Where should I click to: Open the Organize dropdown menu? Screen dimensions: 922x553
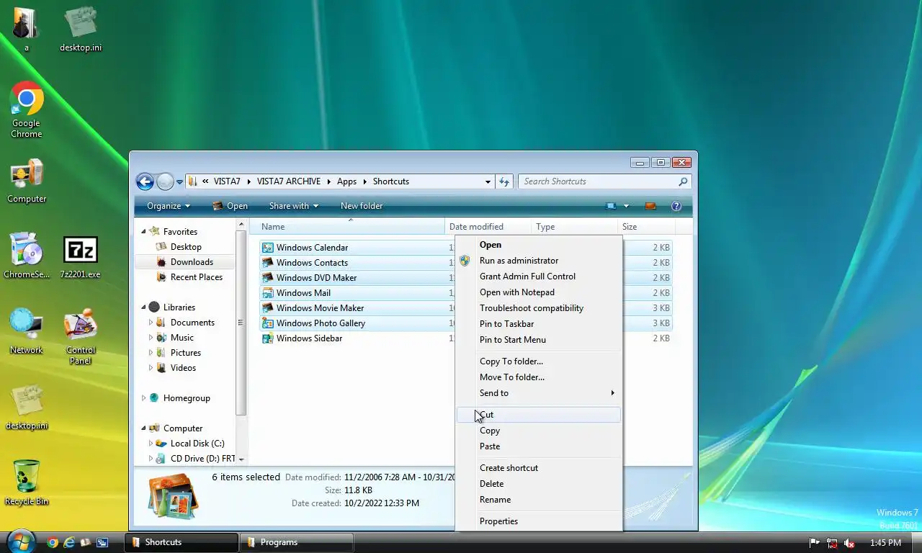click(169, 206)
